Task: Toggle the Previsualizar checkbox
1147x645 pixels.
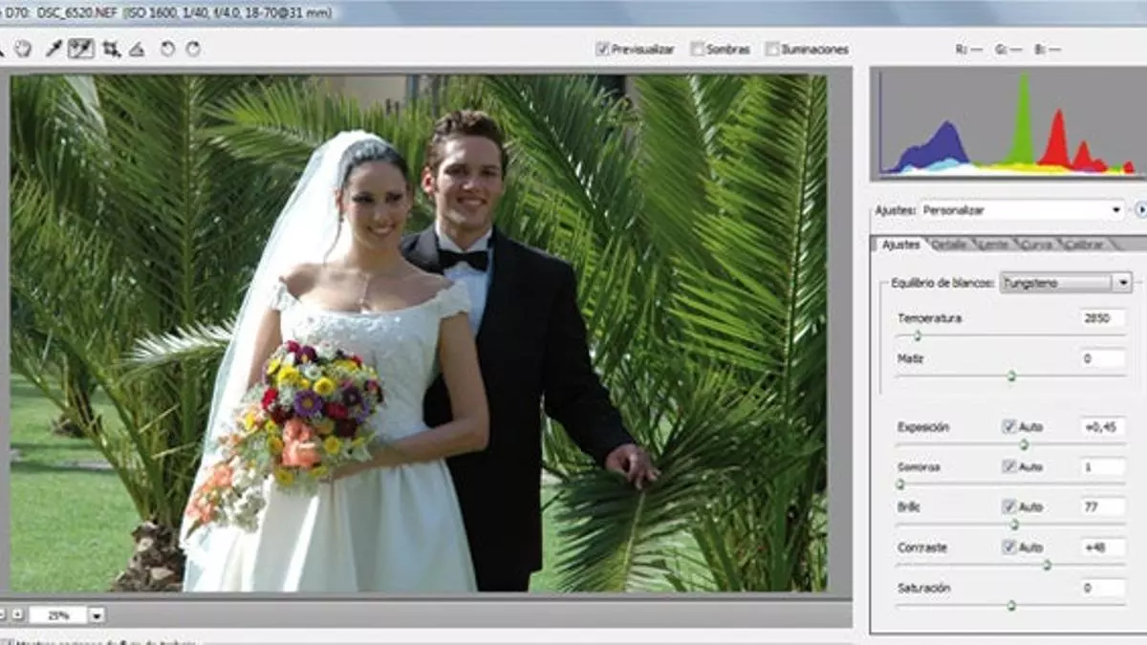Action: pos(602,49)
